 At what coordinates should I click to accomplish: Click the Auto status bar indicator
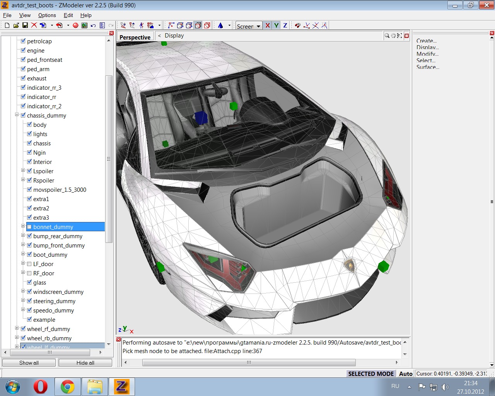406,374
